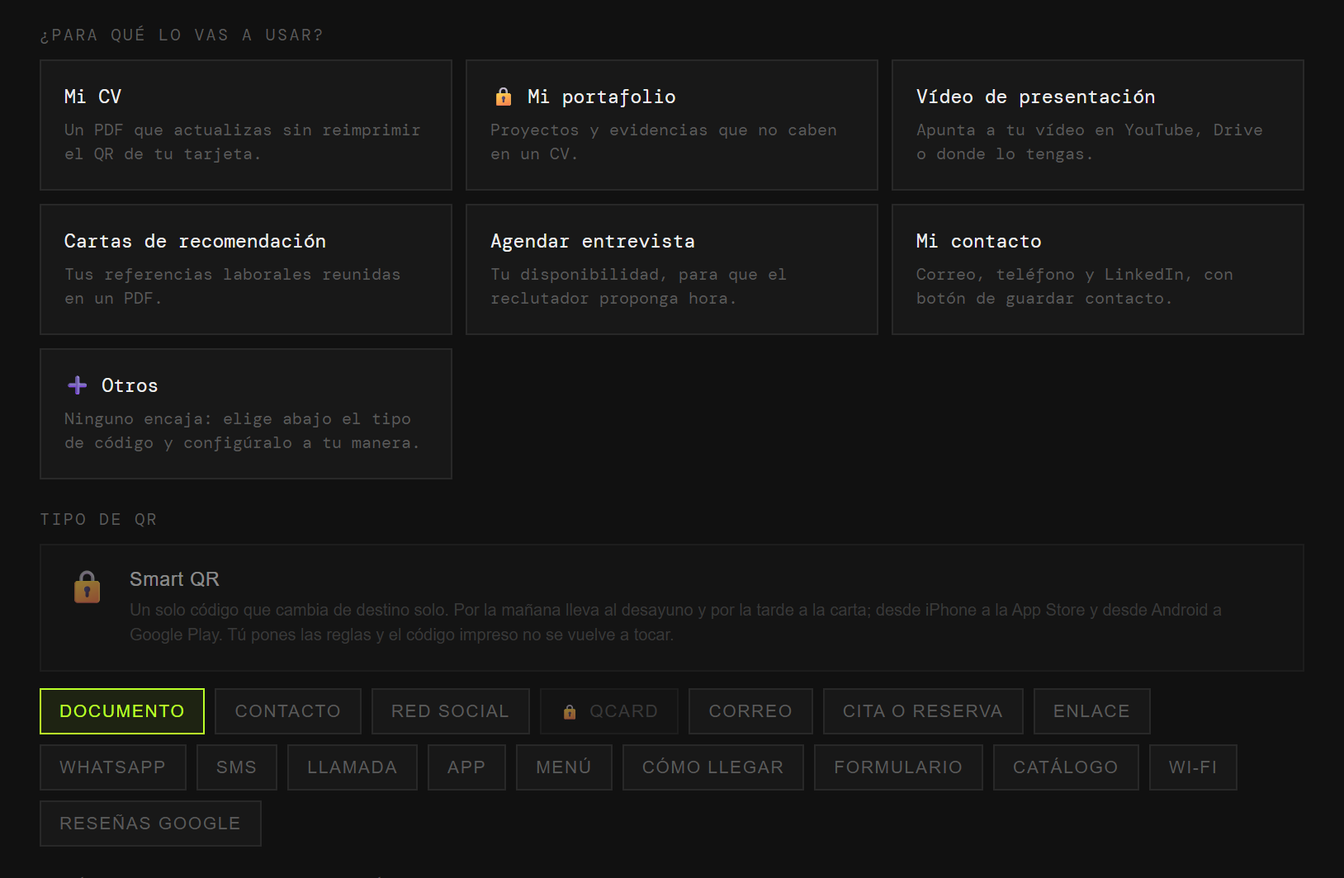The image size is (1344, 878).
Task: Choose the MENÚ QR type
Action: [x=564, y=767]
